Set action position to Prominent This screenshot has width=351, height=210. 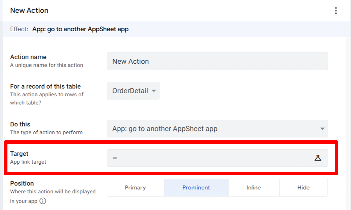pos(196,188)
